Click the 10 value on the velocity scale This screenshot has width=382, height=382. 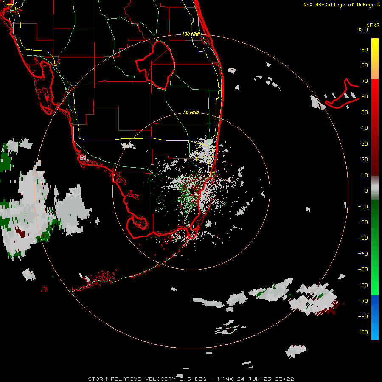(x=365, y=175)
